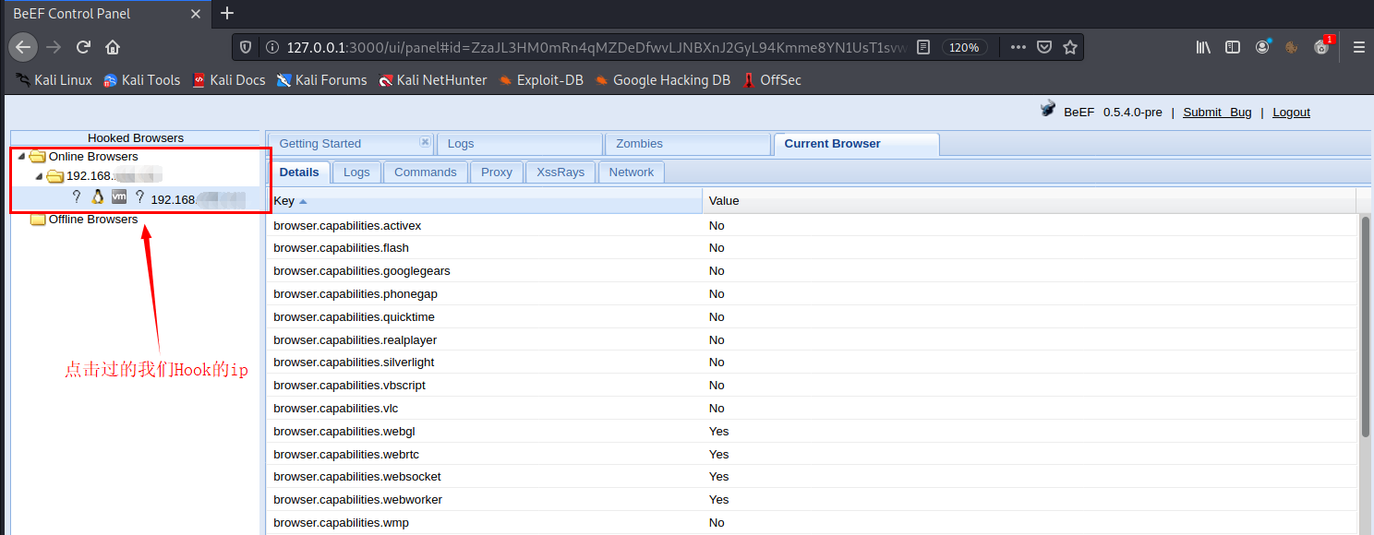The height and width of the screenshot is (535, 1374).
Task: Open site information icon in address bar
Action: pos(271,47)
